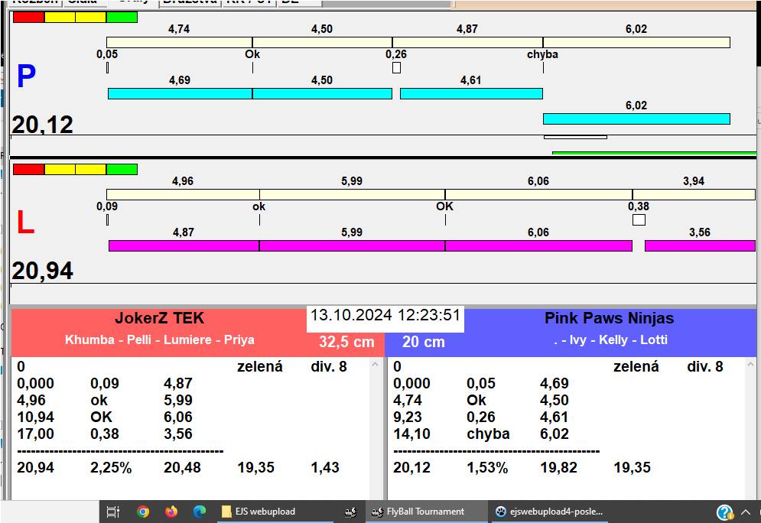Click the small white bar below lane P's 6,02 run
This screenshot has width=761, height=523.
point(575,137)
